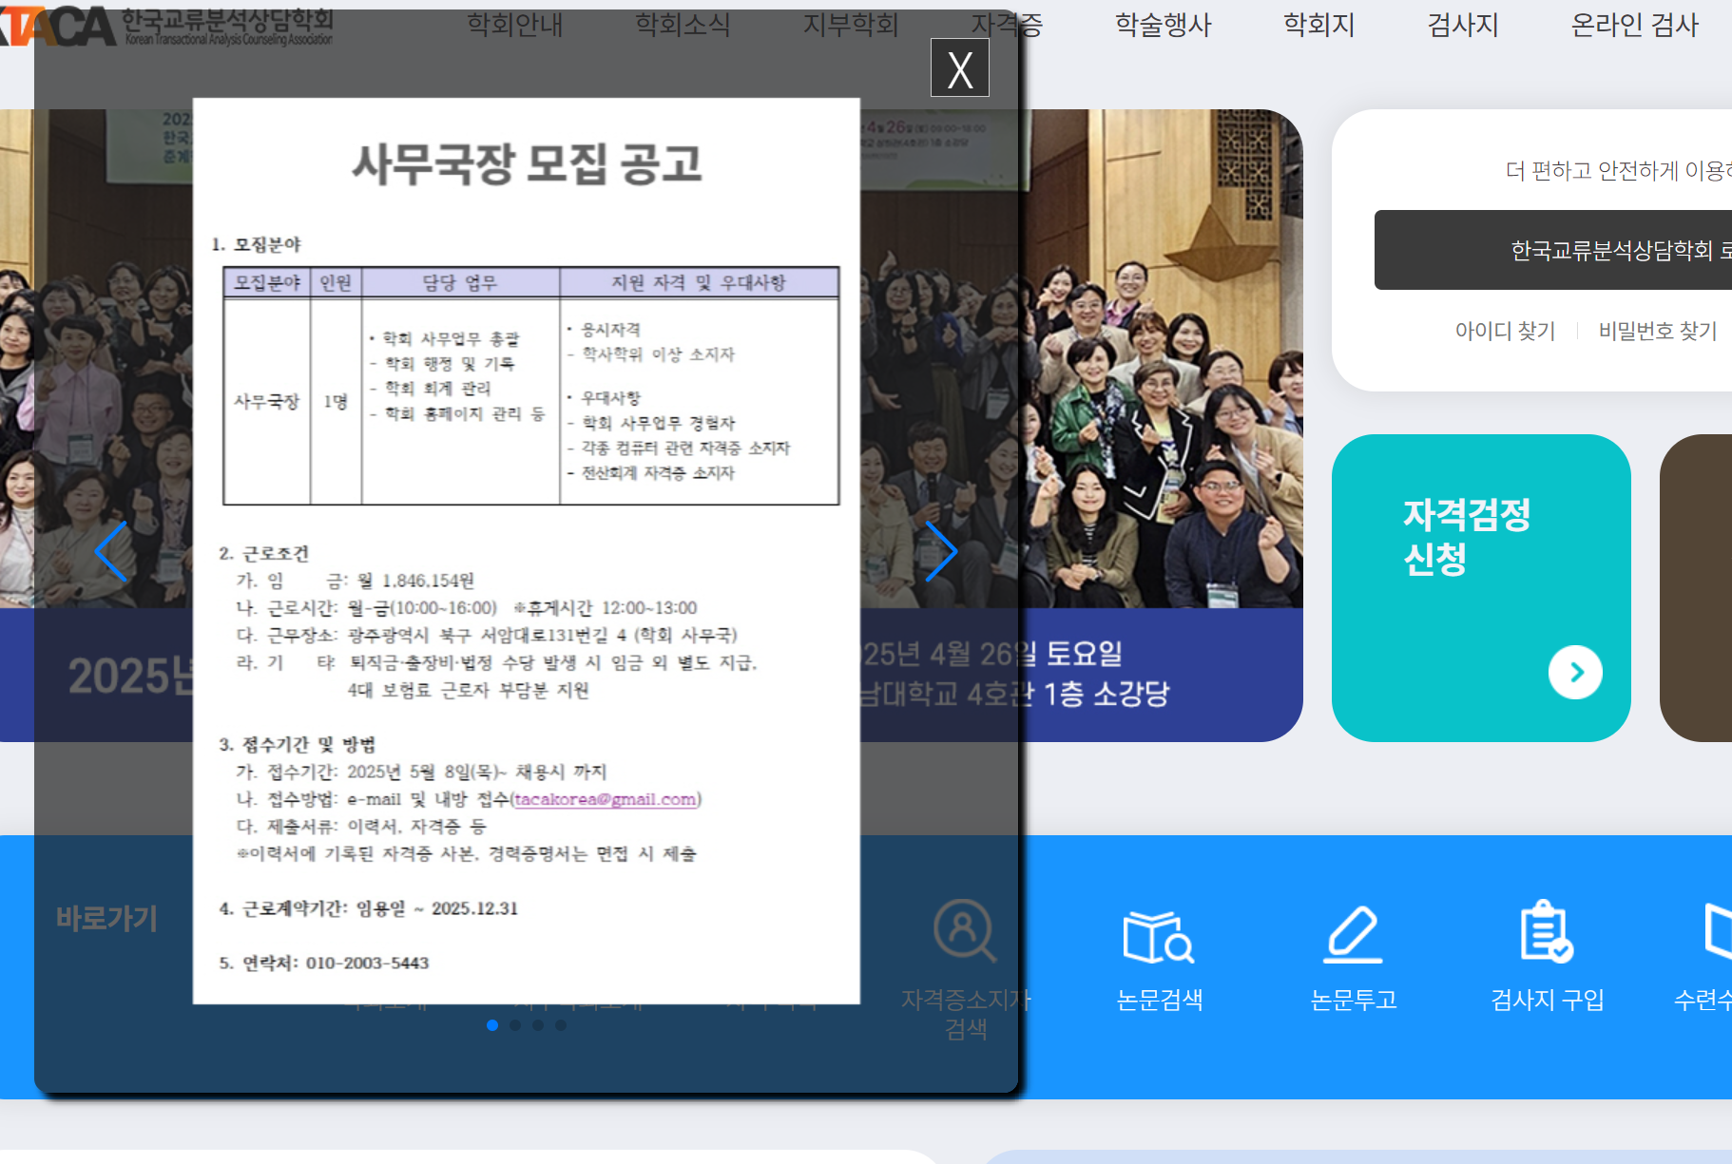This screenshot has width=1732, height=1164.
Task: Open the 자격검정 신청 teal card
Action: click(1481, 588)
